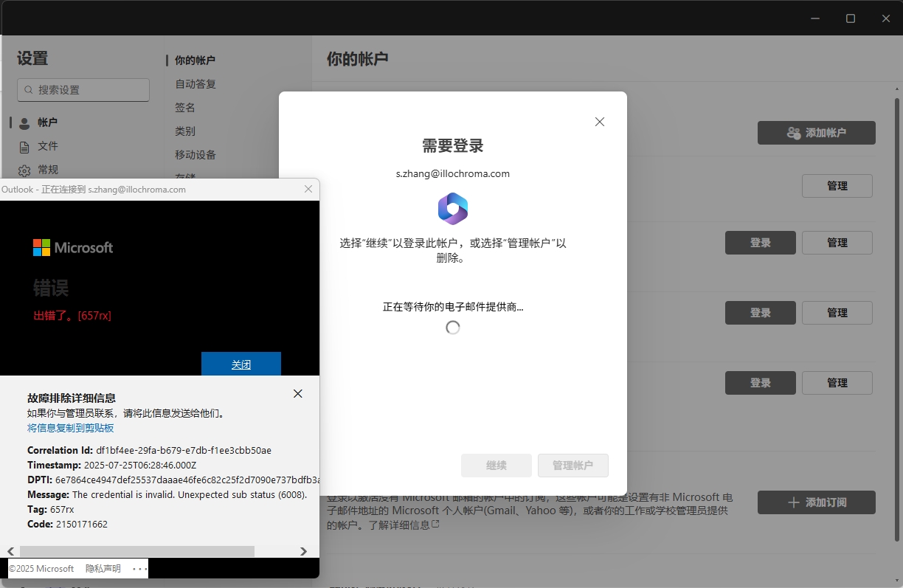Click the Microsoft 365 Copilot logo icon
This screenshot has height=588, width=903.
point(453,208)
